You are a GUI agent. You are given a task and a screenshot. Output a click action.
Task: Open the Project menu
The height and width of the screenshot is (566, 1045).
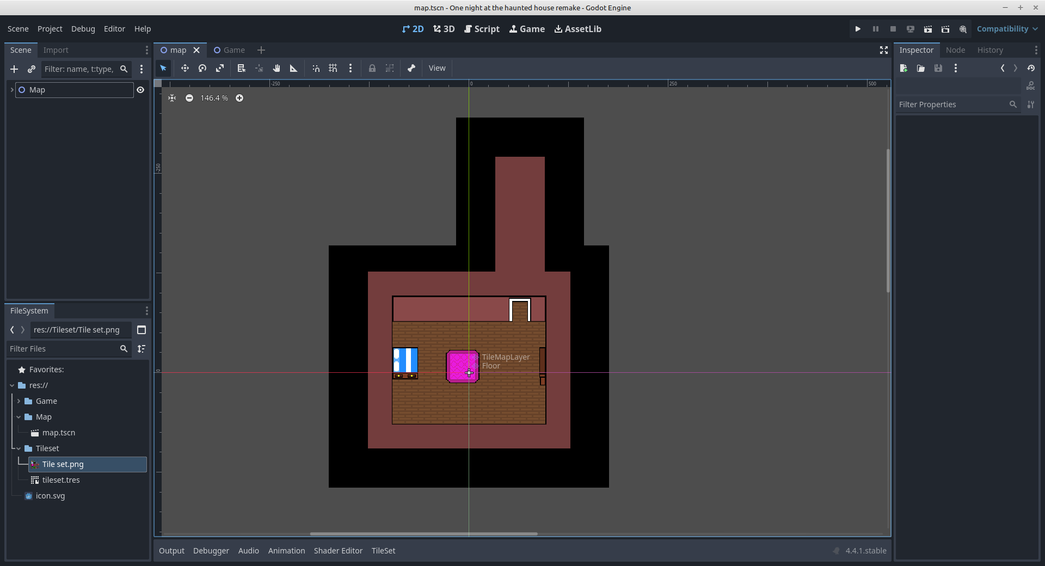point(50,29)
